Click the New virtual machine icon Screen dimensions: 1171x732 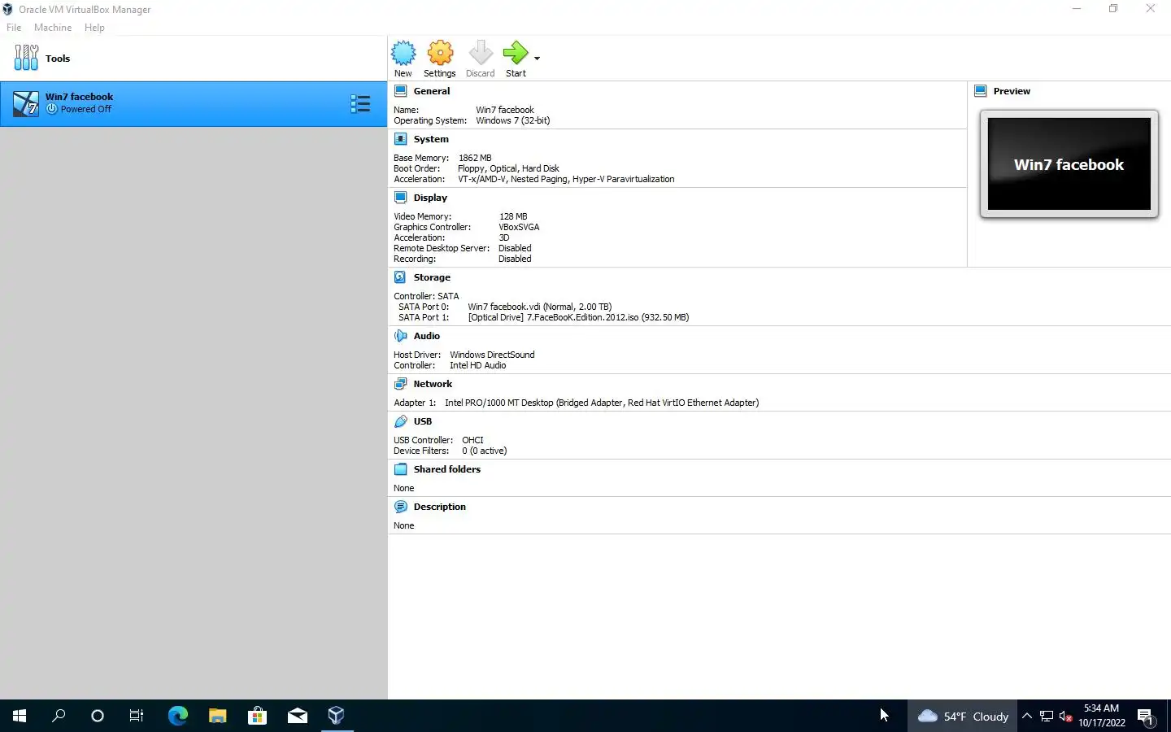click(403, 54)
